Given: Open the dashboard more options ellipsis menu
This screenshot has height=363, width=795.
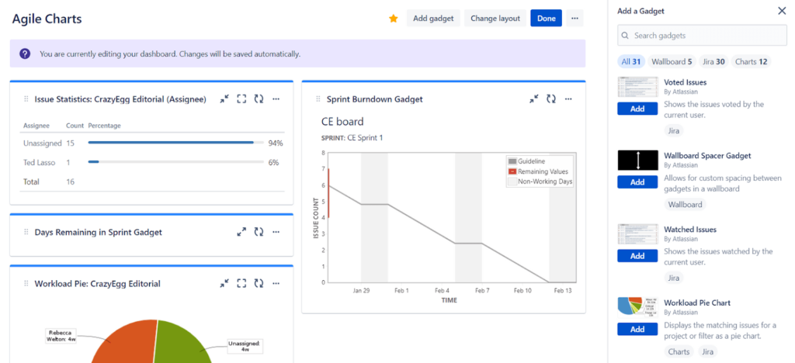Looking at the screenshot, I should tap(575, 18).
